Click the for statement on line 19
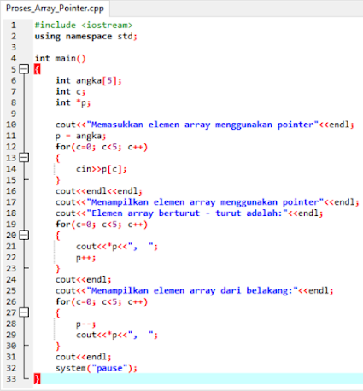The width and height of the screenshot is (363, 391). pyautogui.click(x=102, y=225)
